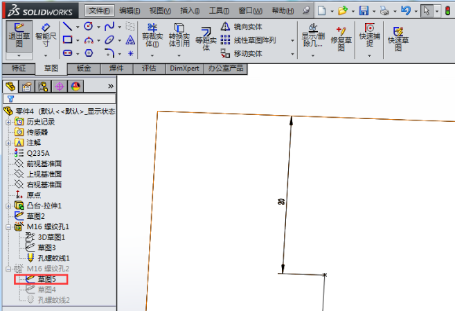Switch to the 特征 (Features) tab
This screenshot has width=455, height=311.
click(x=19, y=69)
